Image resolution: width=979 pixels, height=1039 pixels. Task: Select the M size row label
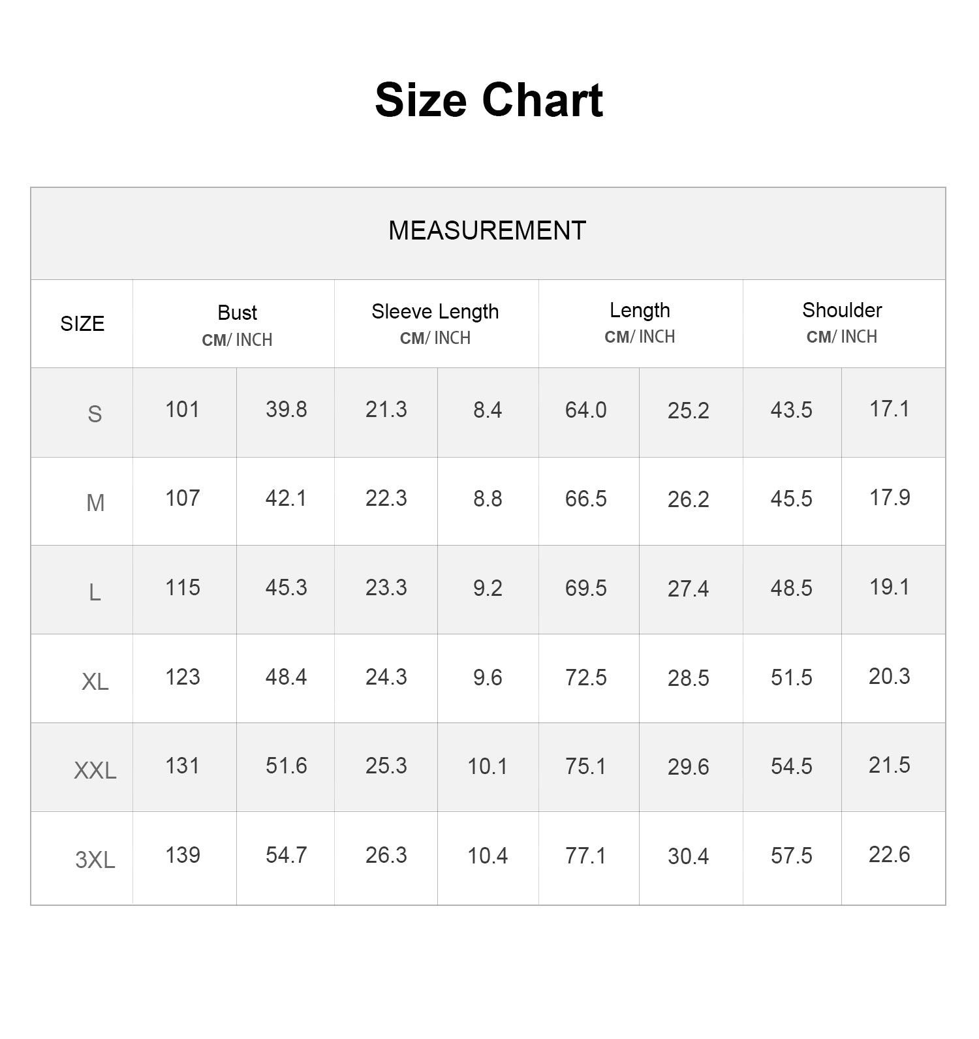coord(95,503)
